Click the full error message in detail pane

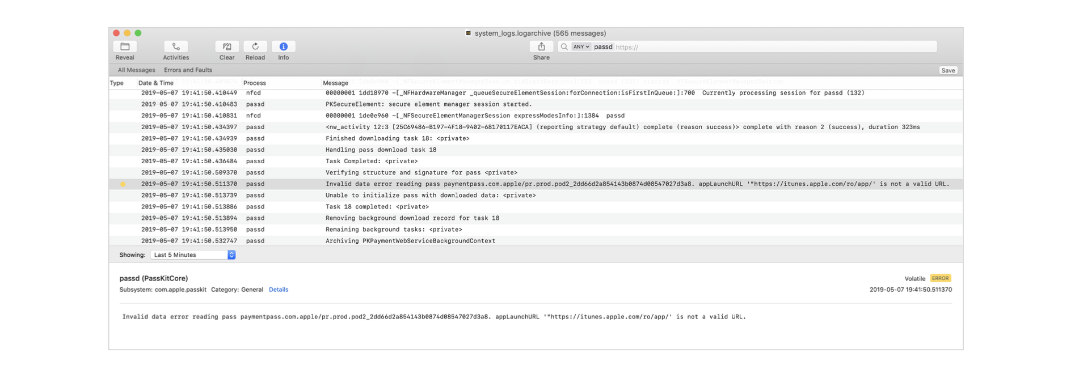(434, 317)
